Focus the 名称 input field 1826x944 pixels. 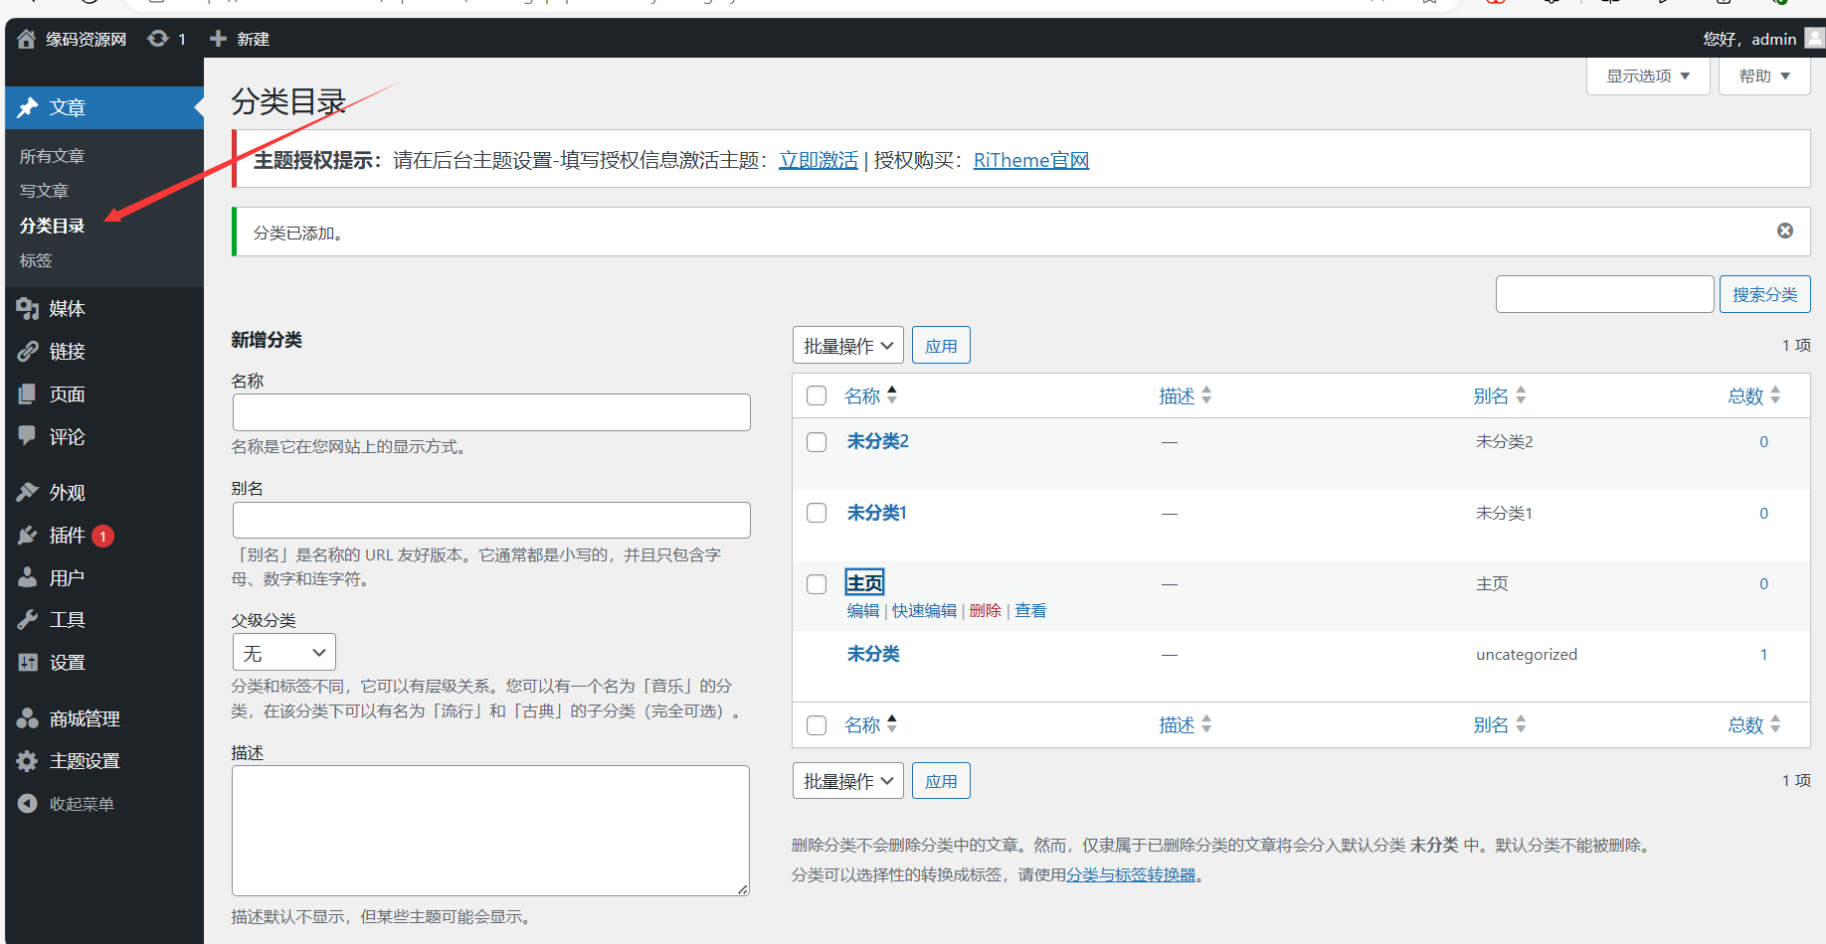[491, 412]
